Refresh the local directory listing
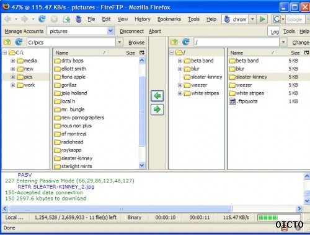310x235 pixels. tap(19, 42)
